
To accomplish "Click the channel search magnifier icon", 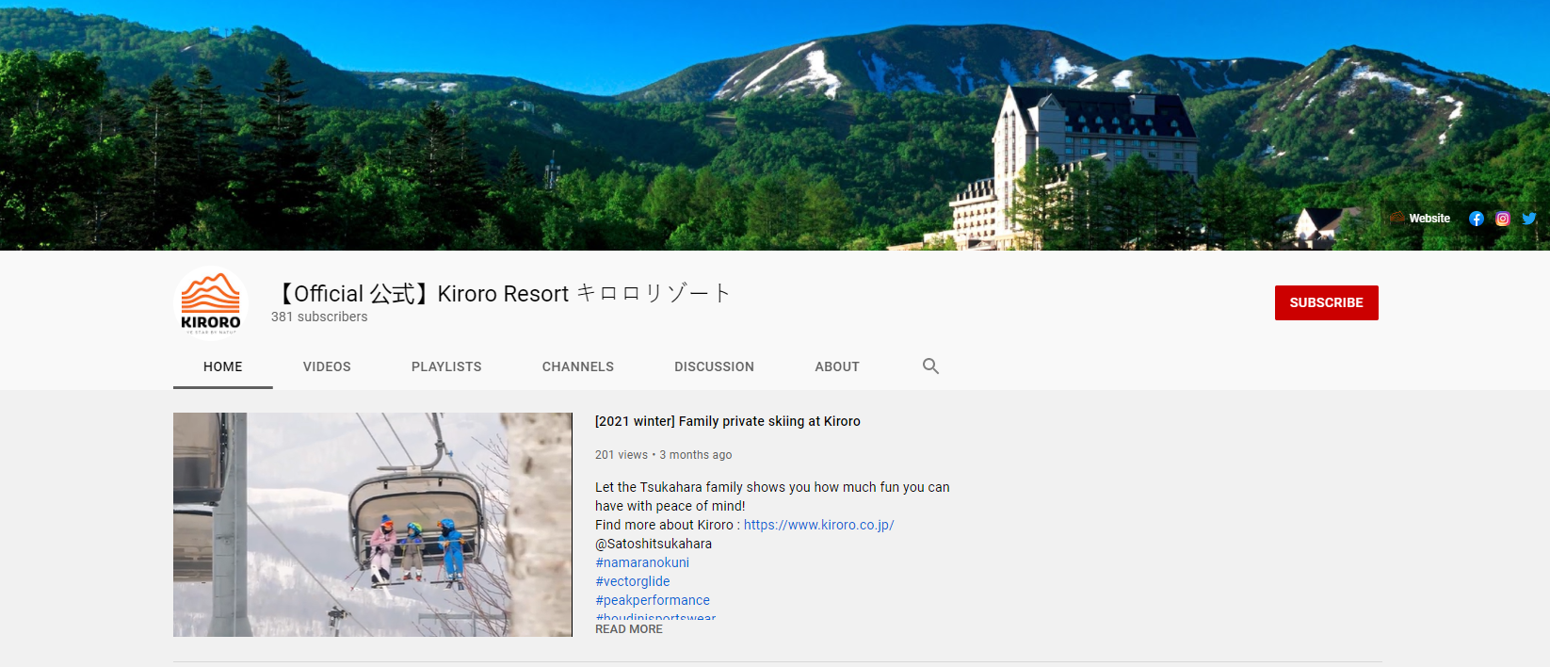I will 930,366.
